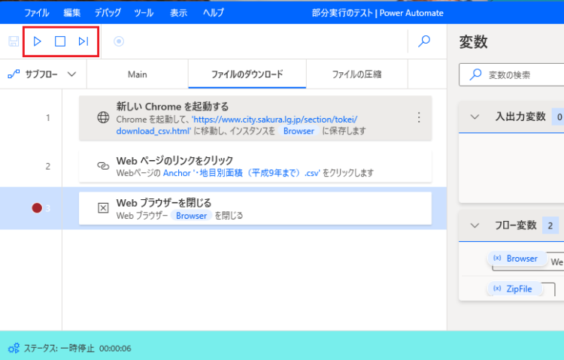This screenshot has width=564, height=360.
Task: Switch to the Main tab
Action: (x=138, y=74)
